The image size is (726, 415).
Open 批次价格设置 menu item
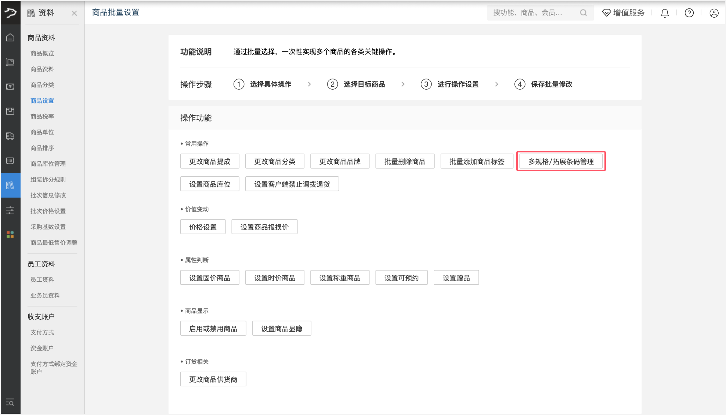(48, 211)
